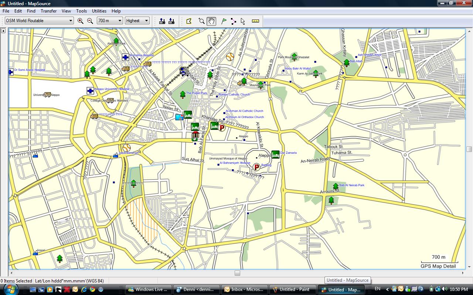Click the map's horizontal scrollbar right arrow

463,273
